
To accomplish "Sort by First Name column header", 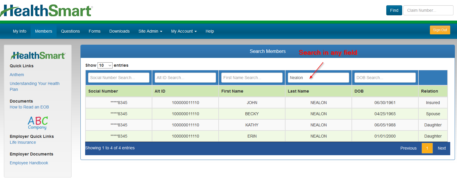I will click(252, 91).
